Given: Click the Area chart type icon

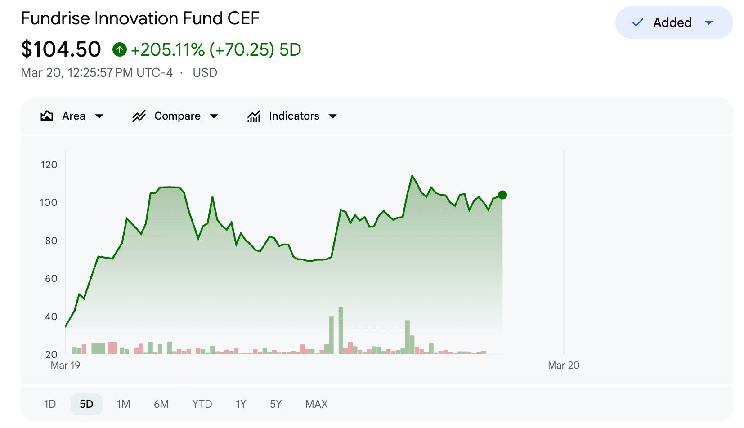Looking at the screenshot, I should 47,116.
